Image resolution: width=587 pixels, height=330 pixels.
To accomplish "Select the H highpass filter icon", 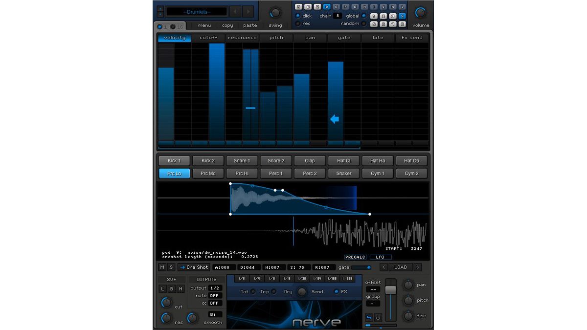I will [181, 288].
